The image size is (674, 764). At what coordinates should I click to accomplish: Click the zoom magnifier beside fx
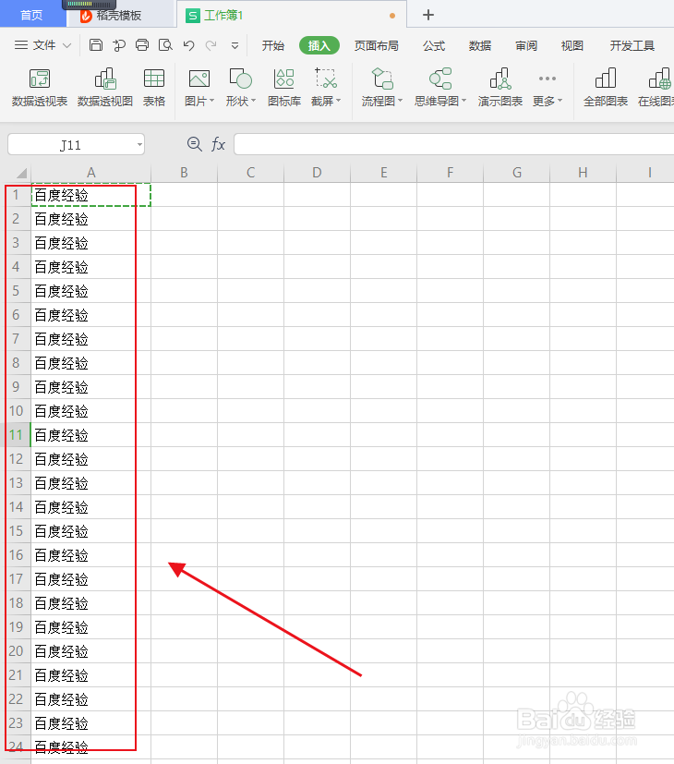pos(194,144)
